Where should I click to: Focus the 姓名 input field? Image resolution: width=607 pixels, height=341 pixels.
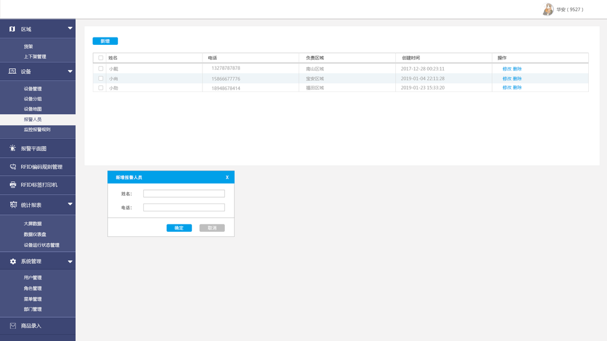click(x=184, y=194)
